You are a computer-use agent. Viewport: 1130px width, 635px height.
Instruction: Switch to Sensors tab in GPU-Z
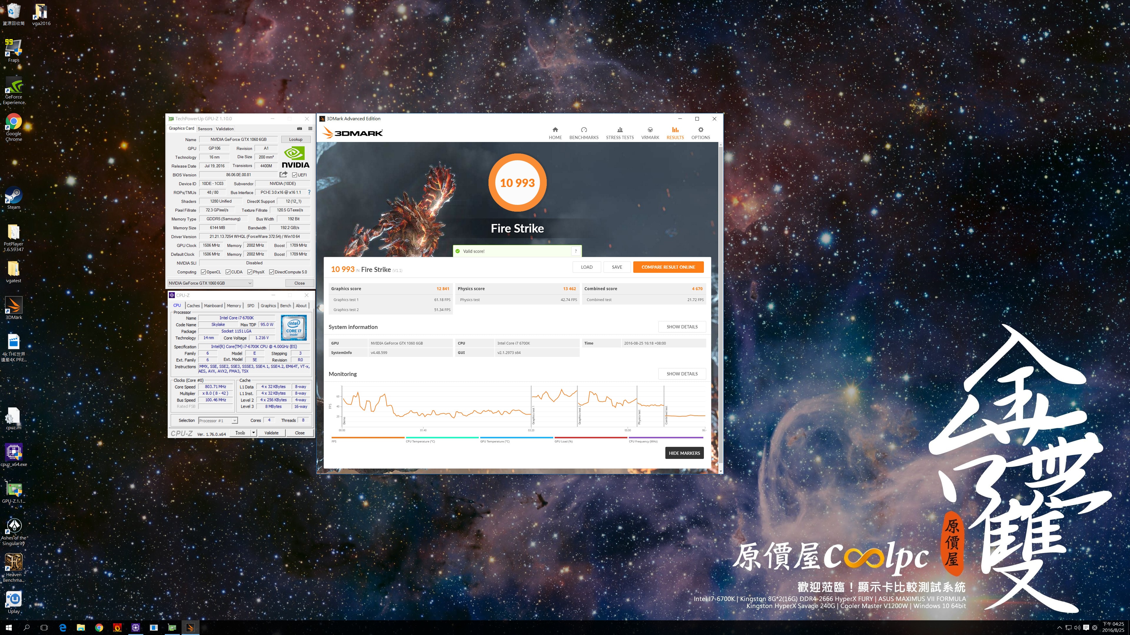coord(205,129)
